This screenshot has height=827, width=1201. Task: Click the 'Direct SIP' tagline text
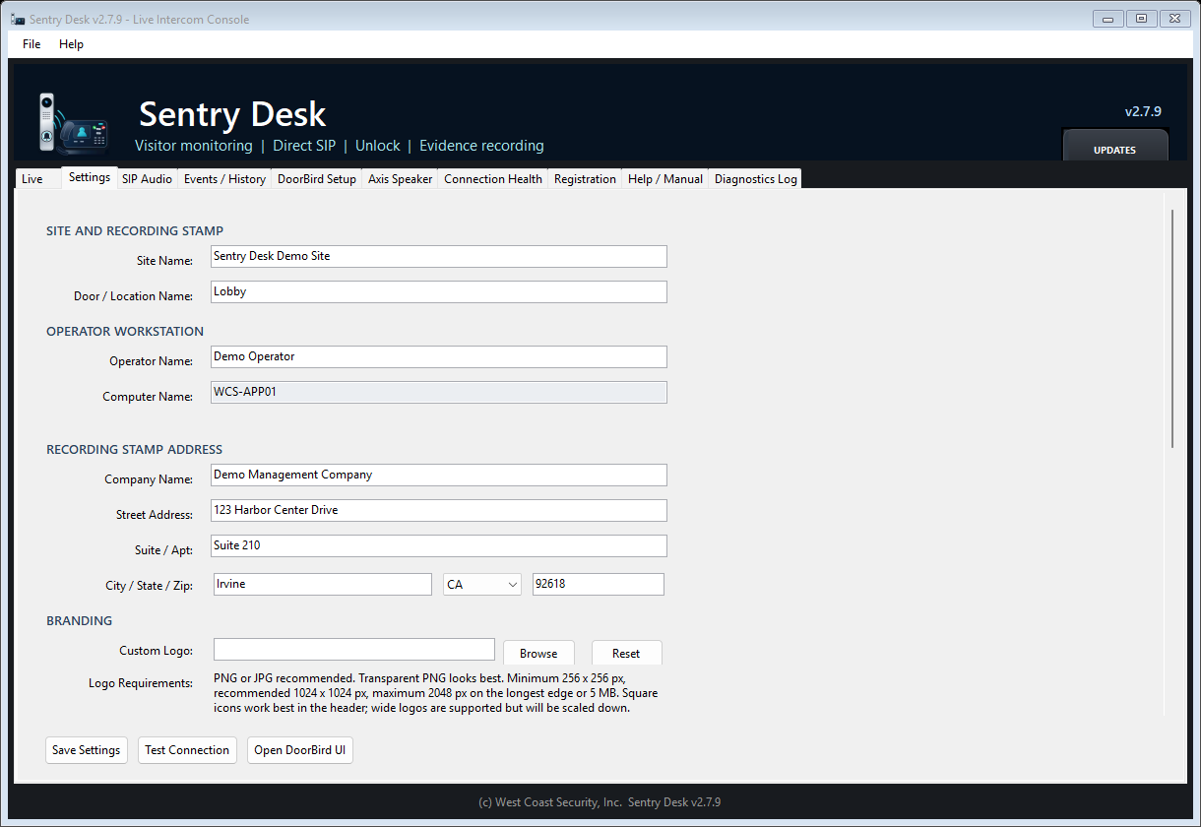point(304,146)
